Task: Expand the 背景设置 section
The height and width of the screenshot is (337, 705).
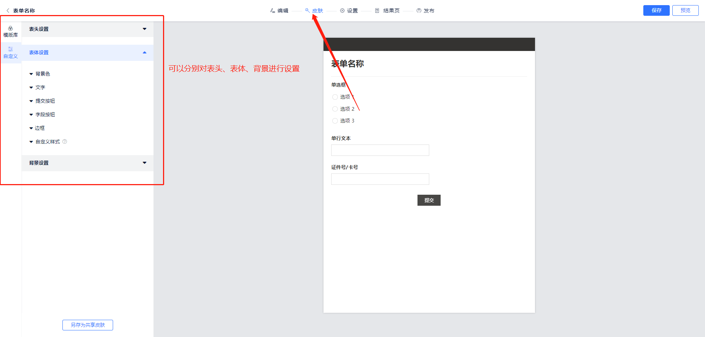Action: click(x=144, y=163)
